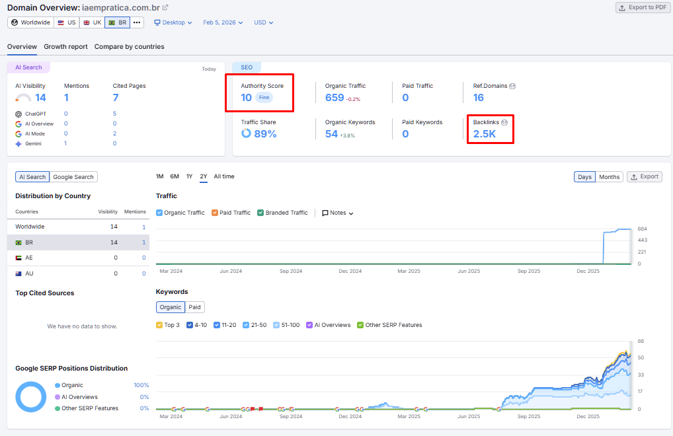Click the Backlinks info icon
The image size is (673, 436).
click(x=504, y=122)
